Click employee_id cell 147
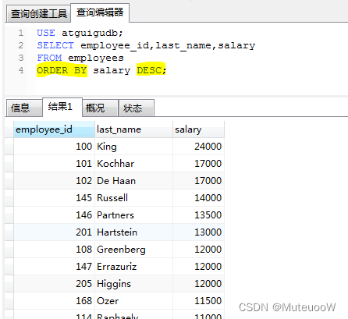Screen dimensions: 348x319 54,267
